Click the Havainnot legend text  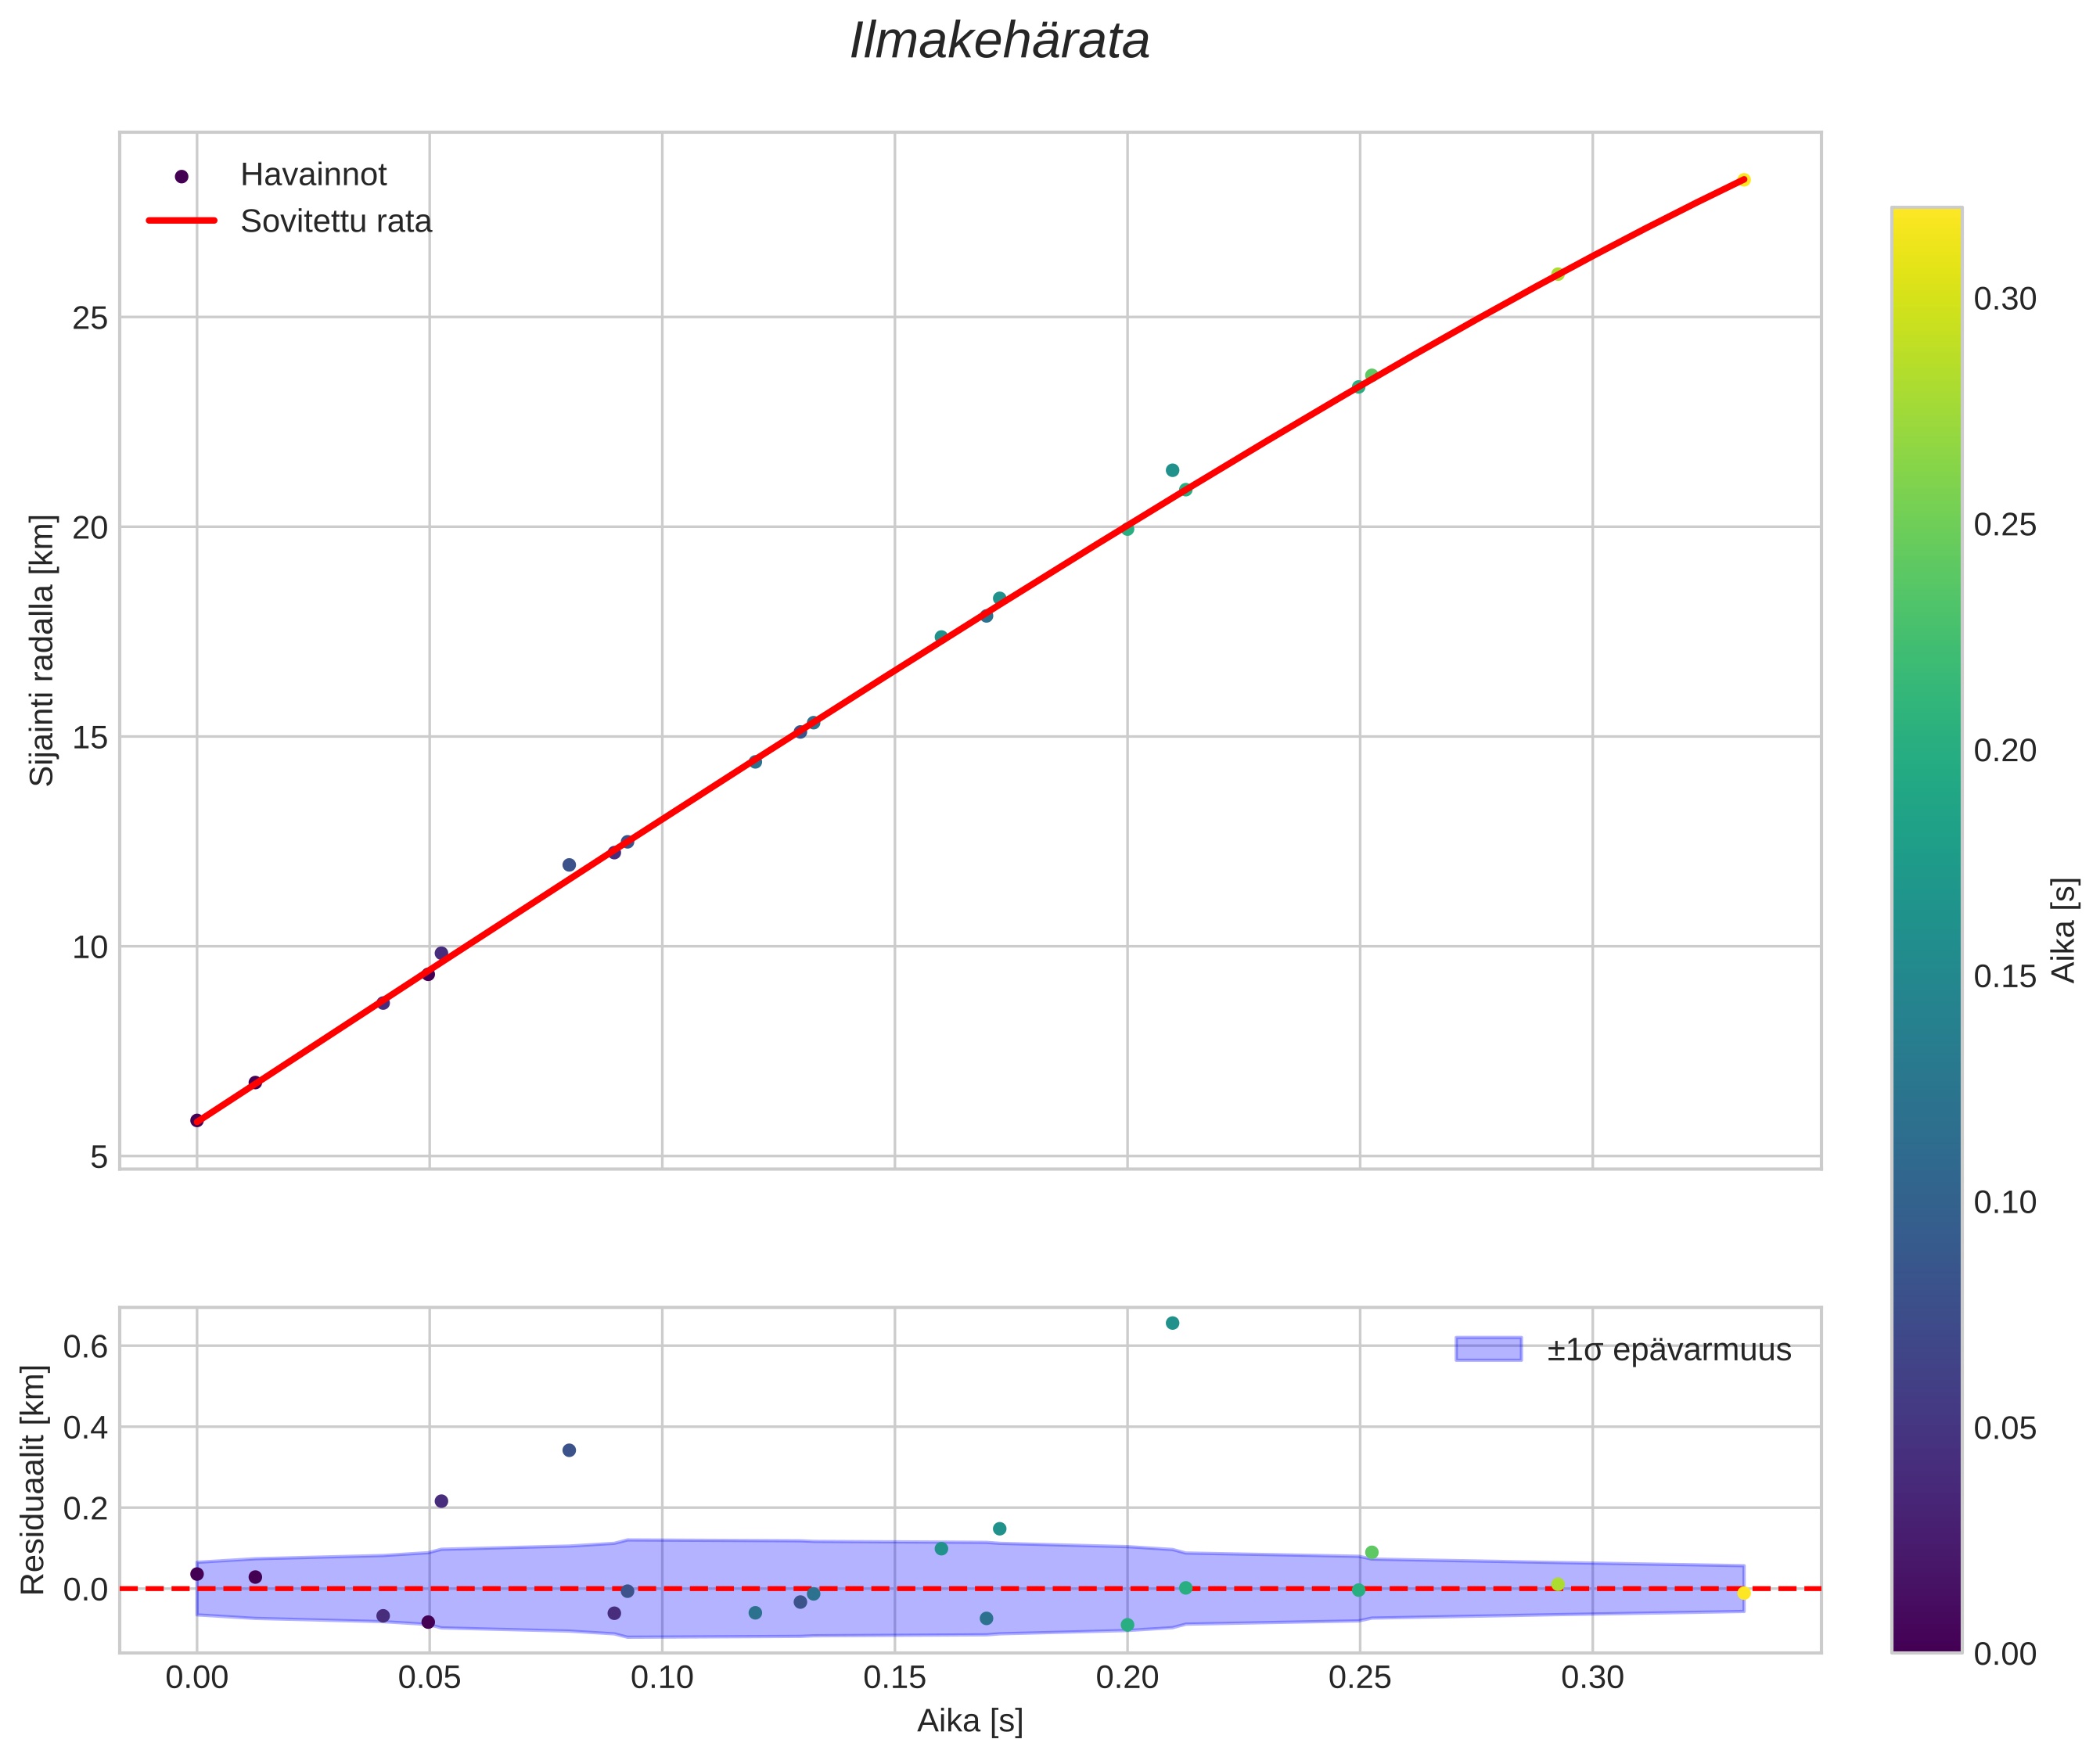(313, 175)
